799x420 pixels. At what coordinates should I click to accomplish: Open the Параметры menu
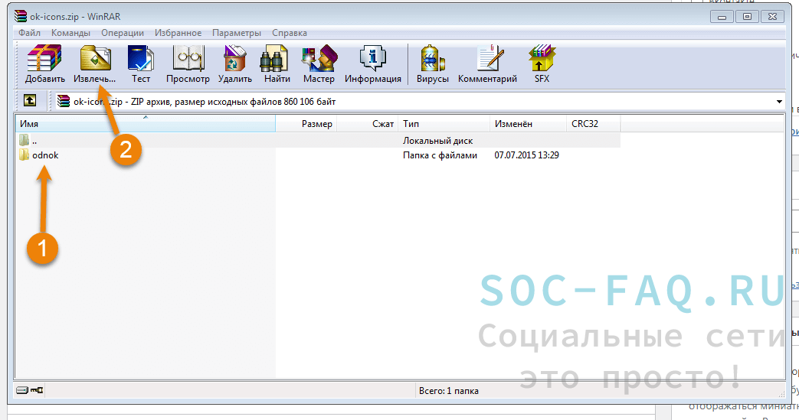pyautogui.click(x=237, y=33)
